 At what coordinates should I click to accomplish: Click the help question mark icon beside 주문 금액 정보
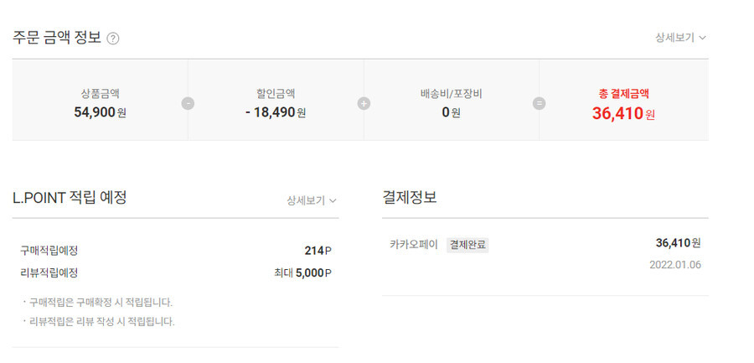point(112,39)
